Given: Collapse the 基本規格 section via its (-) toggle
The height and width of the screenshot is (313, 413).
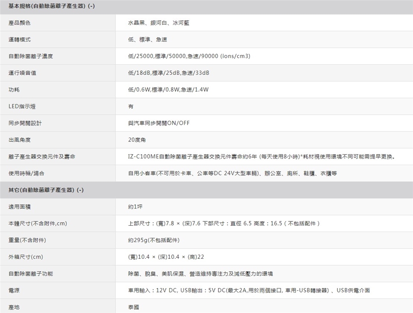Looking at the screenshot, I should point(92,6).
